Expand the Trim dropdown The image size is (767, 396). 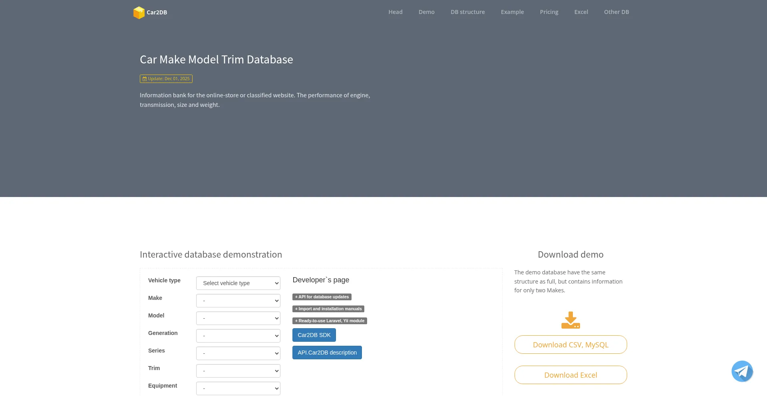coord(238,371)
